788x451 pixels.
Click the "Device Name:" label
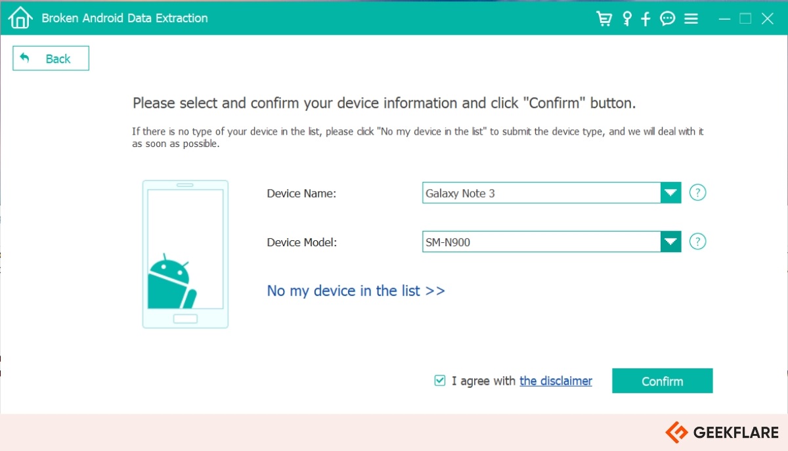(301, 194)
